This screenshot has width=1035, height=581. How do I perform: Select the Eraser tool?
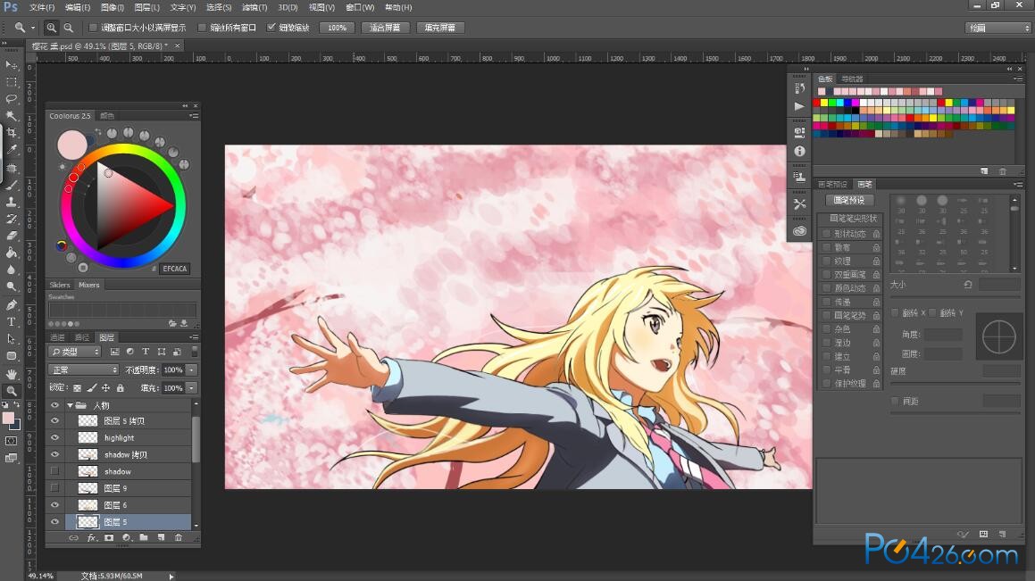(x=12, y=236)
